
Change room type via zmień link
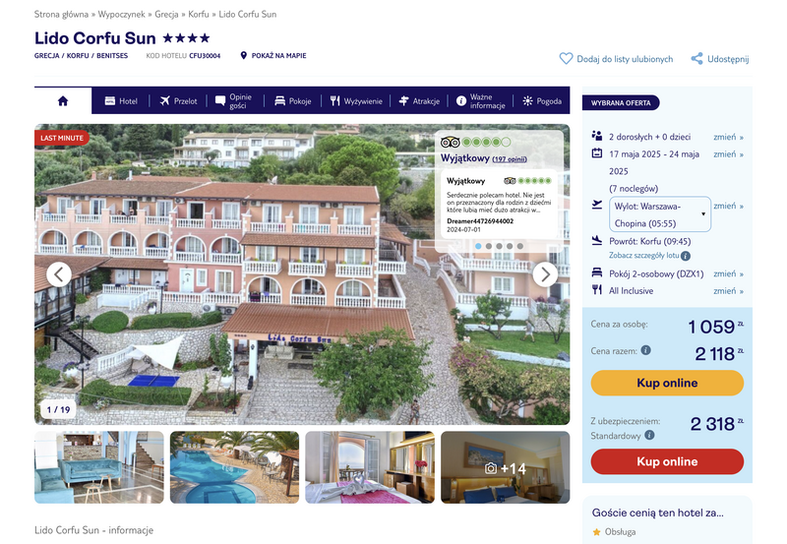pos(728,273)
